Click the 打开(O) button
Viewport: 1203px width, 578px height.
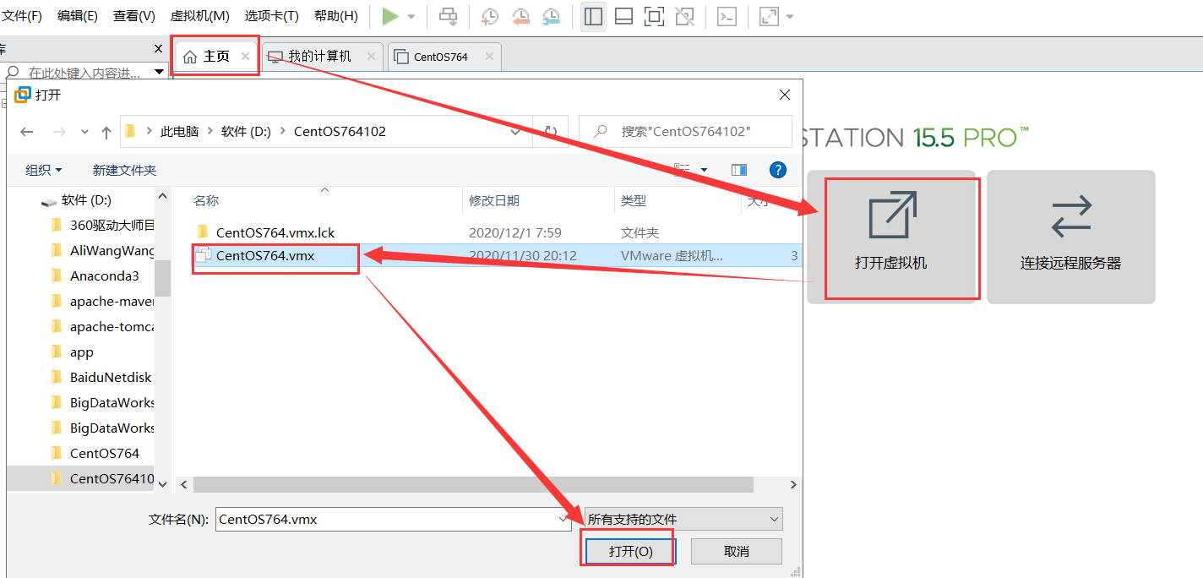tap(631, 551)
